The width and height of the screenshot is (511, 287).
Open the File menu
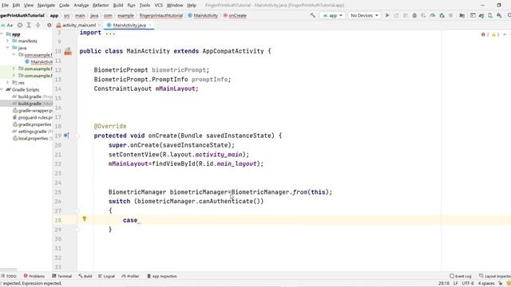[5, 6]
